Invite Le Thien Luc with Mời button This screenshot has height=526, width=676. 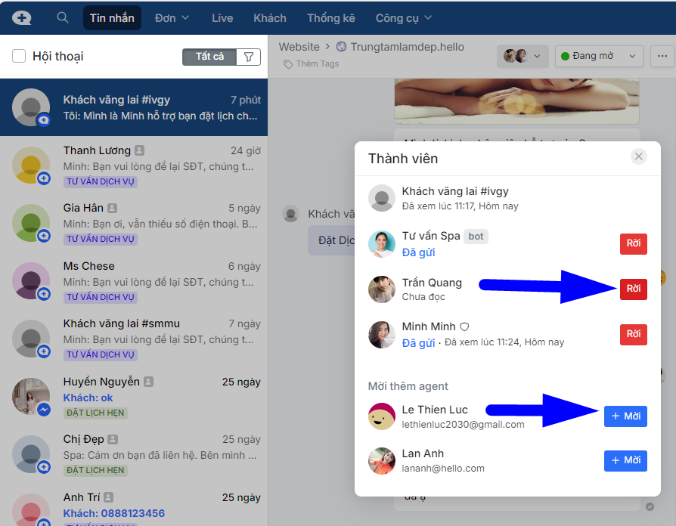coord(625,416)
